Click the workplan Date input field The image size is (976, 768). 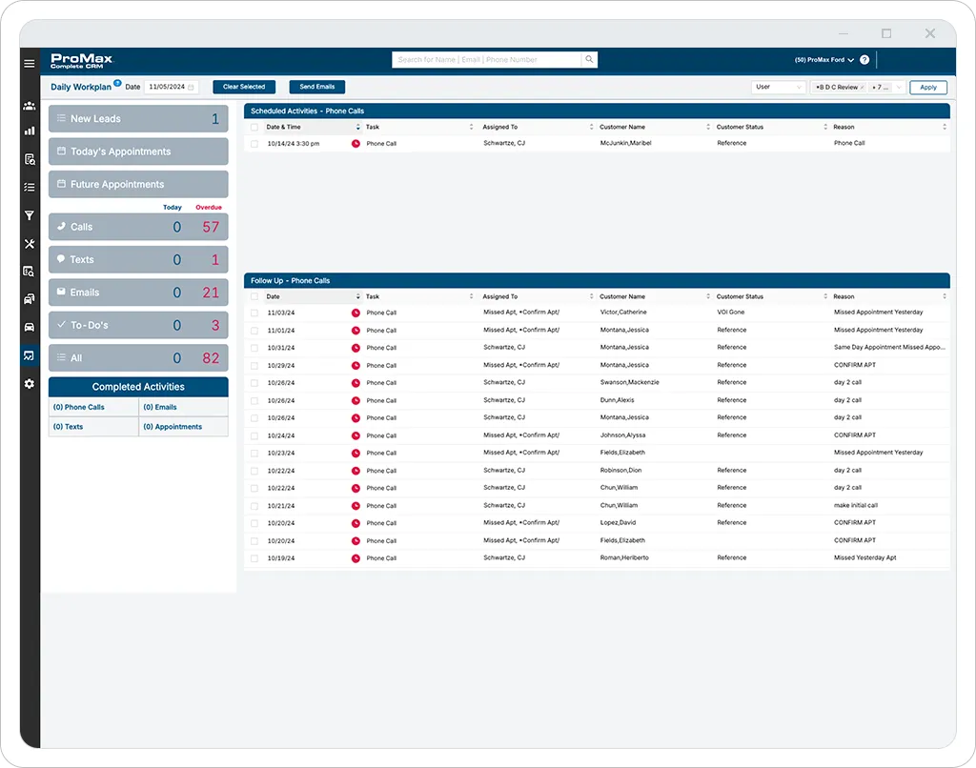coord(169,87)
